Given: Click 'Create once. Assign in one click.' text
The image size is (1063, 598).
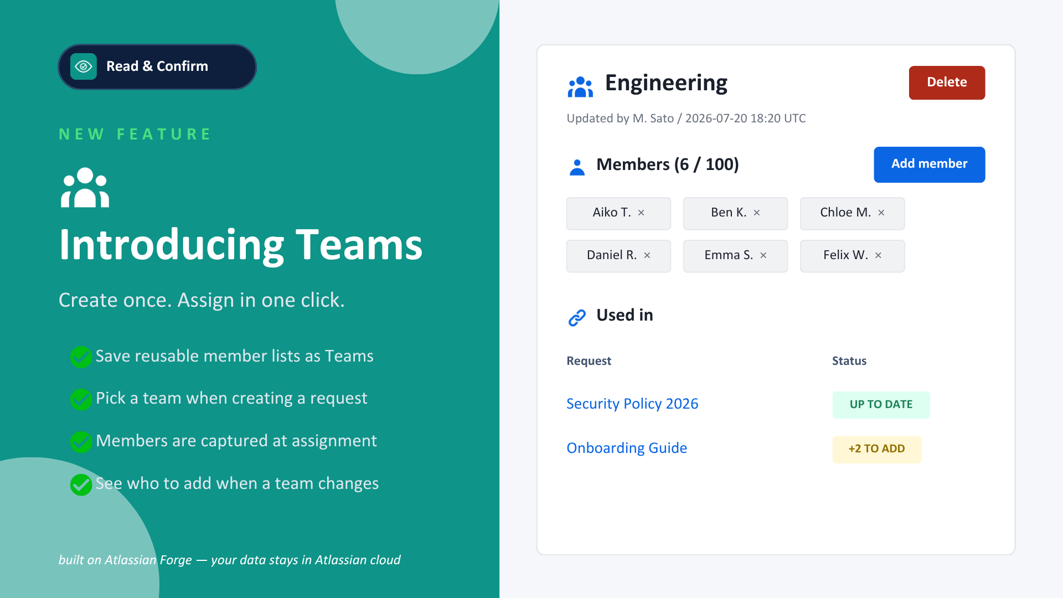Looking at the screenshot, I should pyautogui.click(x=202, y=300).
